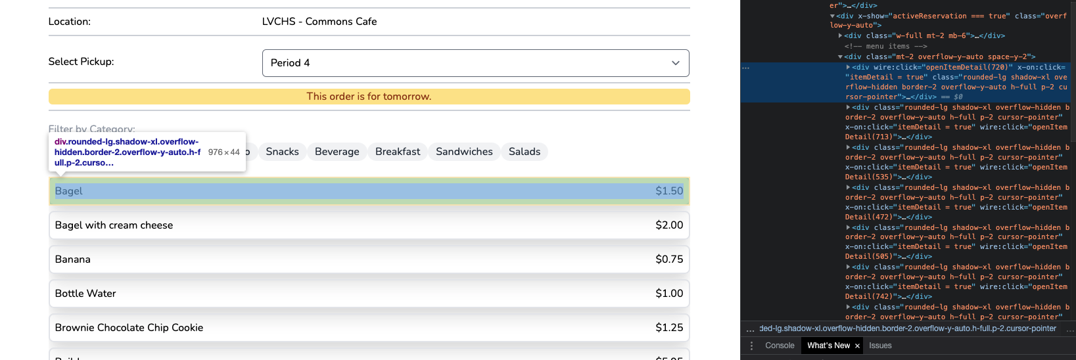The image size is (1076, 360).
Task: Open the DevTools drawer kebab menu
Action: pyautogui.click(x=751, y=346)
